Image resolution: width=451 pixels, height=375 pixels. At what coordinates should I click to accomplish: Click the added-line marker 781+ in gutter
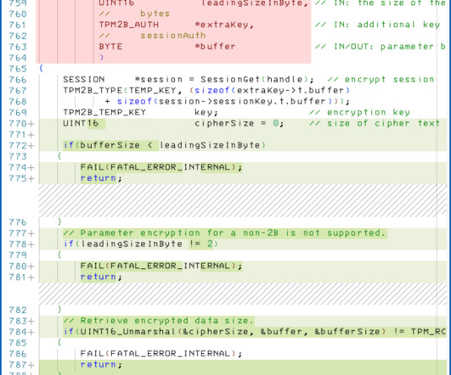(x=21, y=277)
